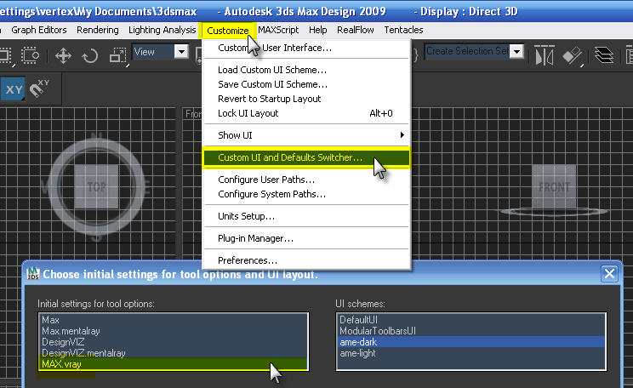The height and width of the screenshot is (388, 633).
Task: Toggle the XY axis constraint button
Action: pos(14,88)
